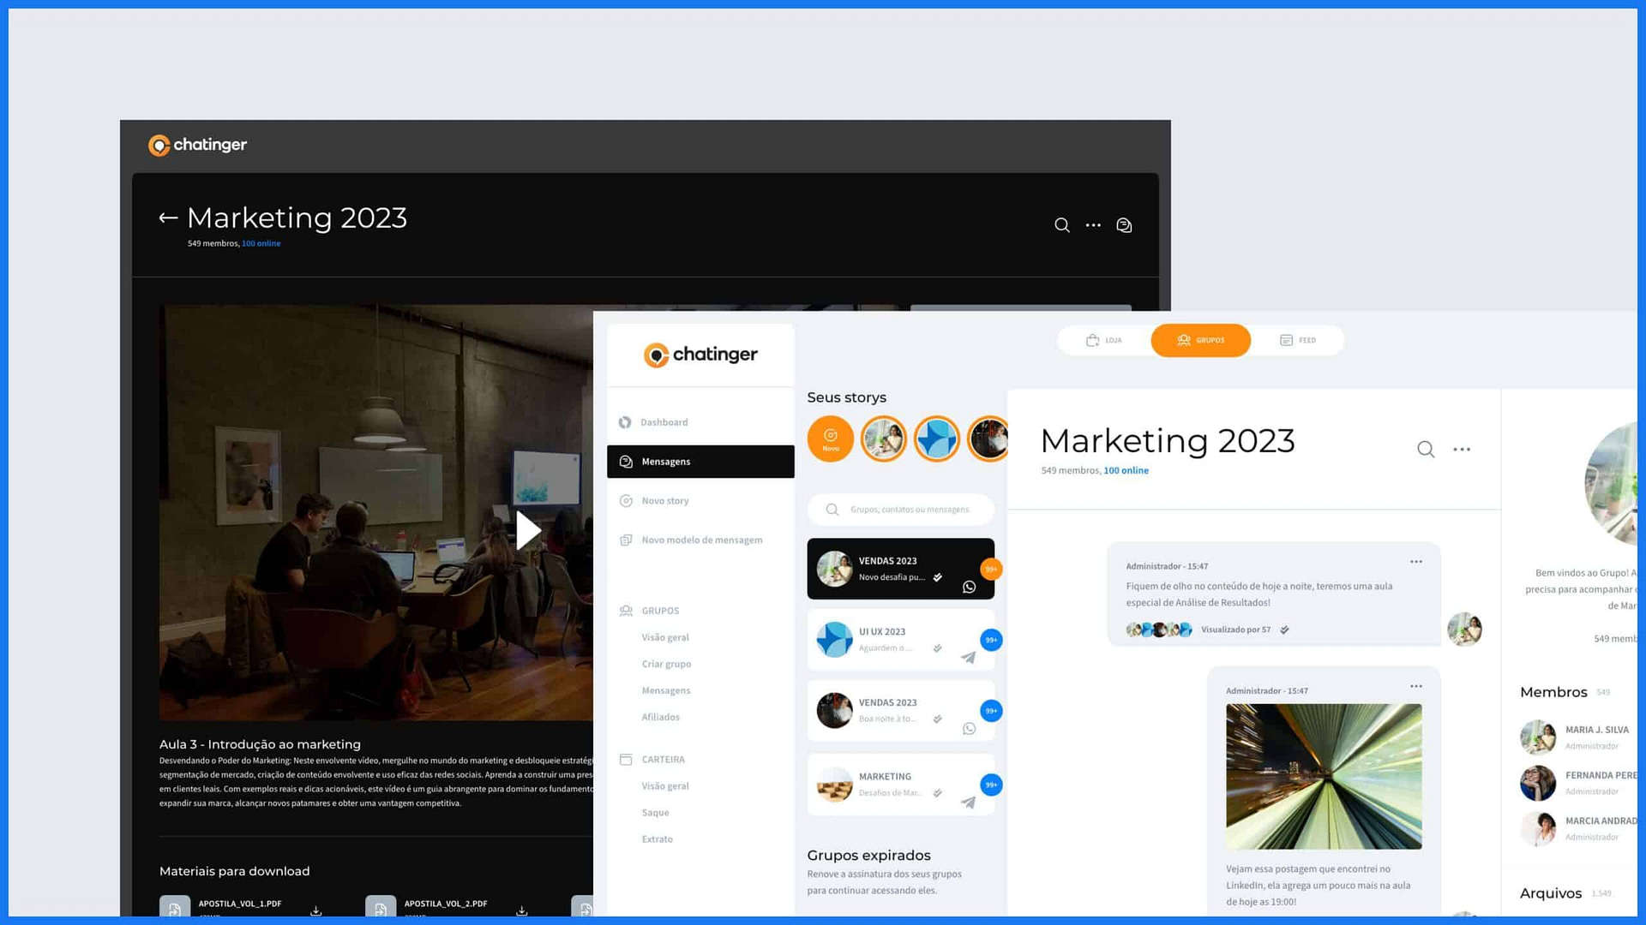The height and width of the screenshot is (925, 1646).
Task: Open Criar grupo link
Action: point(666,664)
